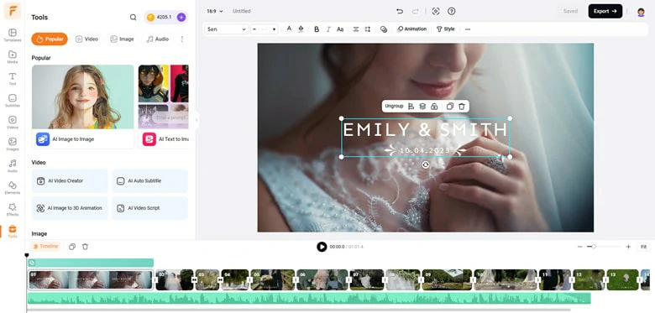This screenshot has width=655, height=313.
Task: Toggle bold formatting
Action: pos(317,29)
